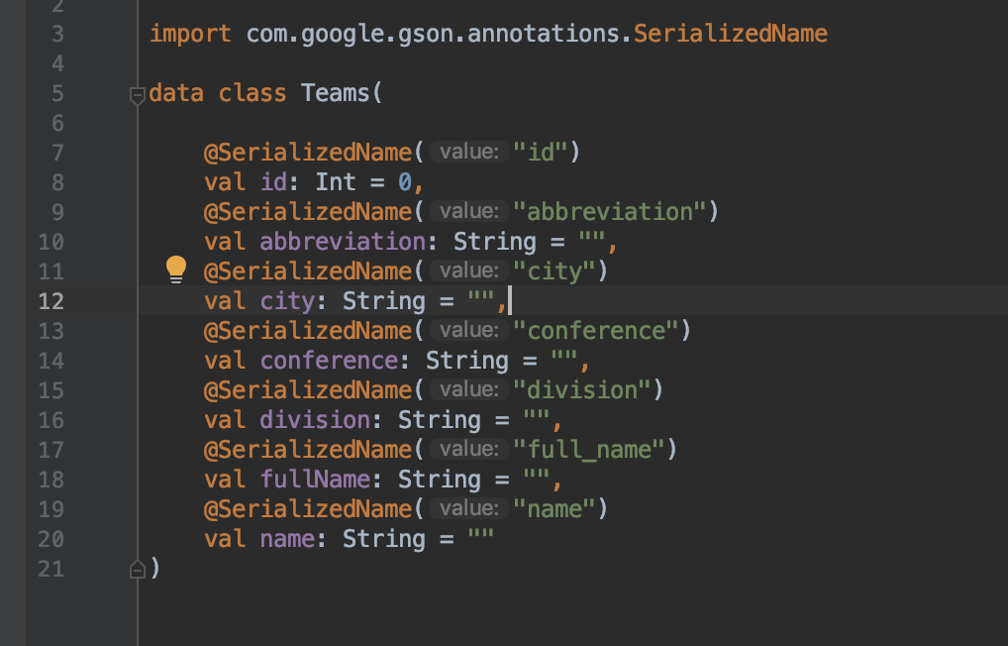The width and height of the screenshot is (1008, 646).
Task: Click line number 5 in gutter
Action: [57, 94]
